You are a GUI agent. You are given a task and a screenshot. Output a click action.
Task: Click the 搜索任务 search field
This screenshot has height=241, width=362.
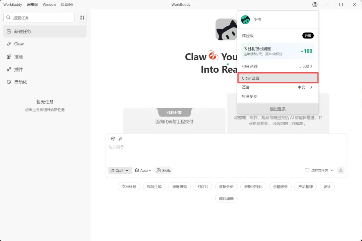(x=39, y=18)
